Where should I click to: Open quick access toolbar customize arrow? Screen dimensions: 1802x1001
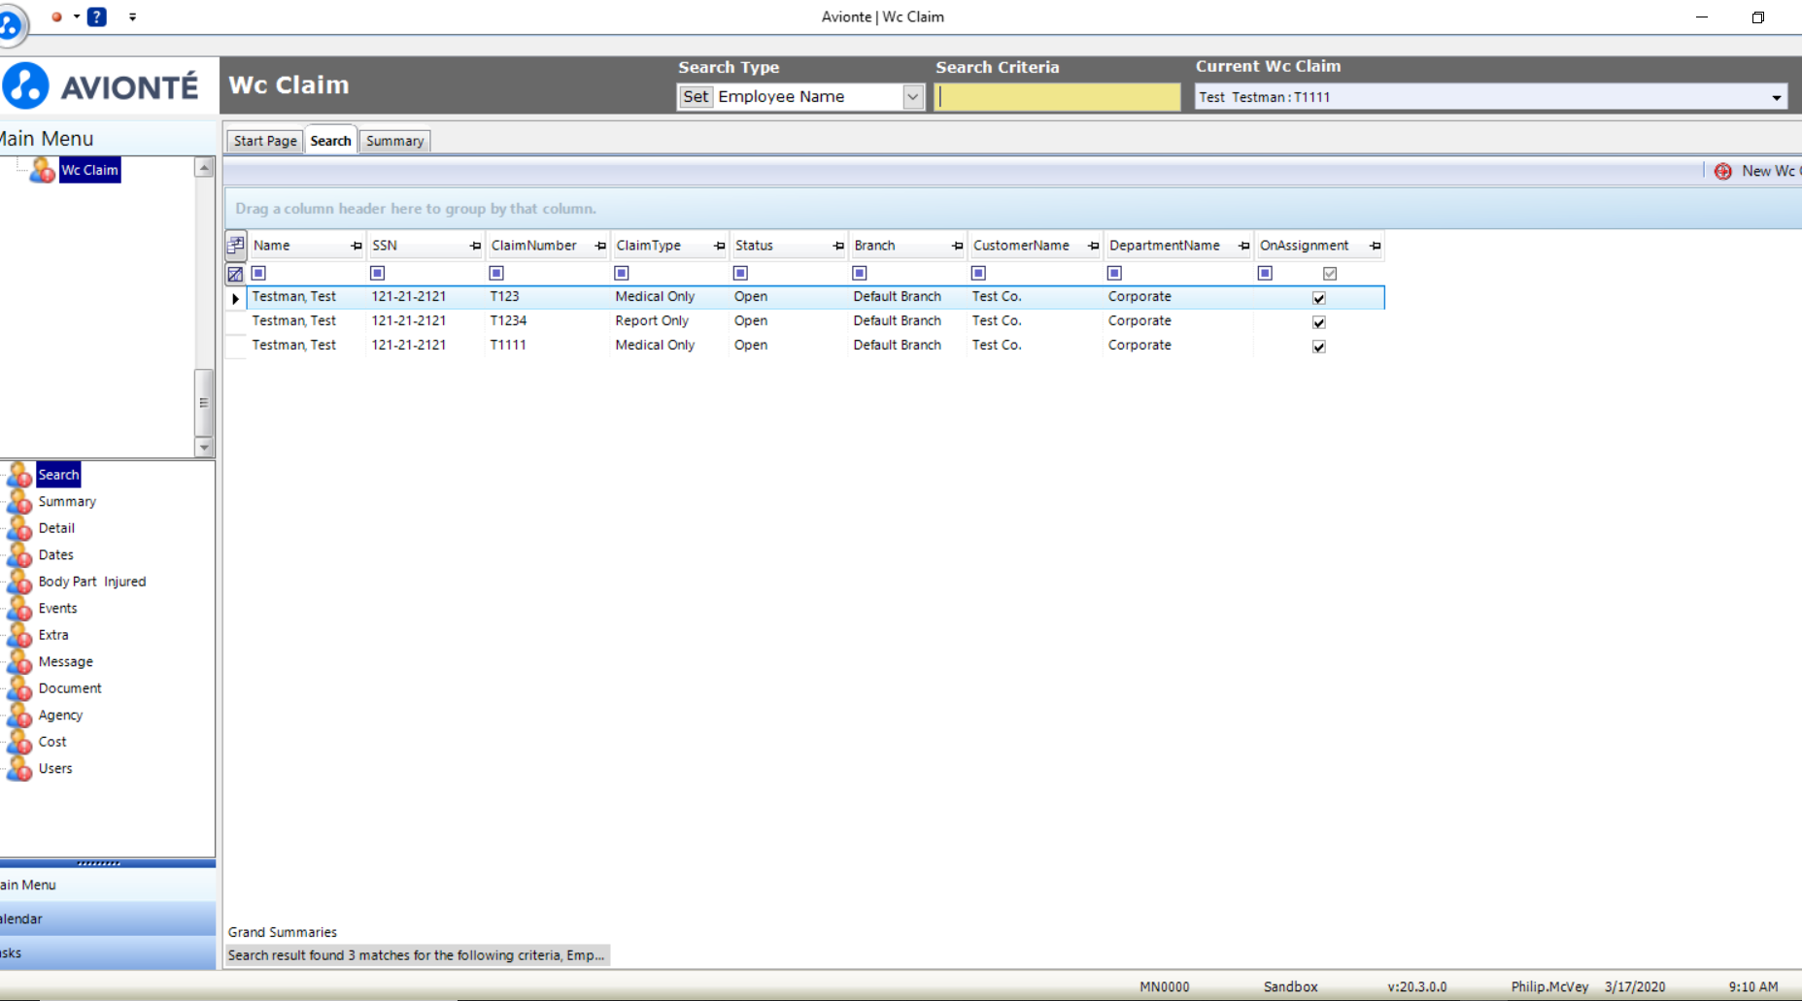pos(133,17)
